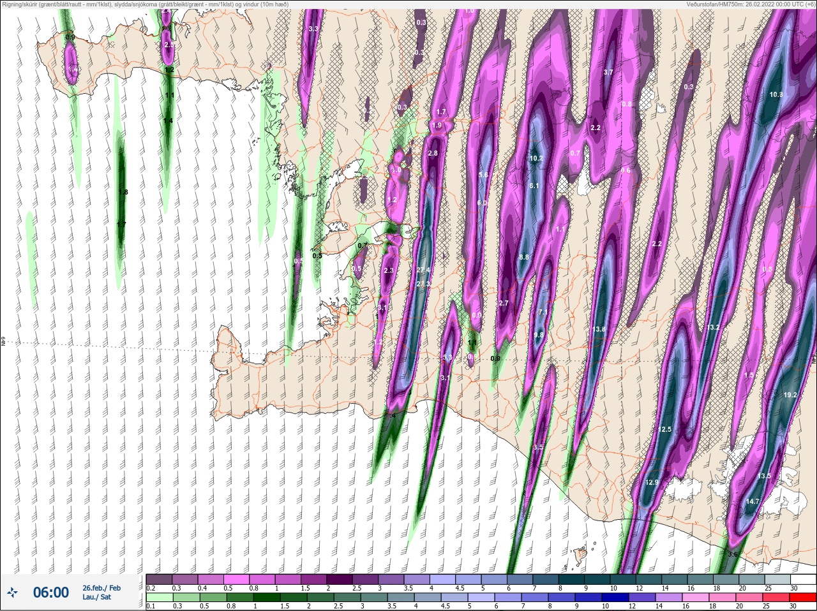Viewport: 817px width, 611px height.
Task: Click the 10.3 precipitation value on map
Action: 776,94
